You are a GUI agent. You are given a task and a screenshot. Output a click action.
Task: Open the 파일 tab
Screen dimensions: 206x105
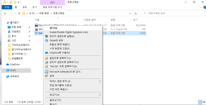pos(7,7)
